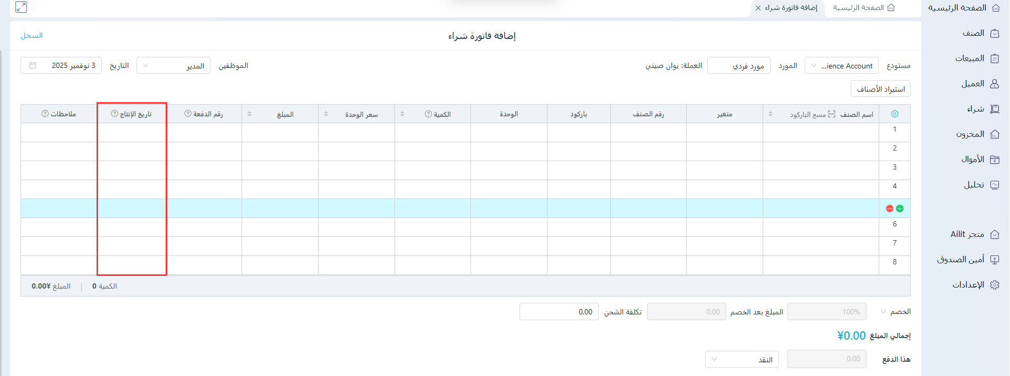Viewport: 1010px width, 376px height.
Task: Toggle fullscreen with the expand icon
Action: click(21, 7)
